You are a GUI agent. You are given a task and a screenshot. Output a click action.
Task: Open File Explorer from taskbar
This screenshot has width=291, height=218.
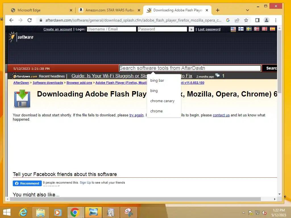point(40,212)
